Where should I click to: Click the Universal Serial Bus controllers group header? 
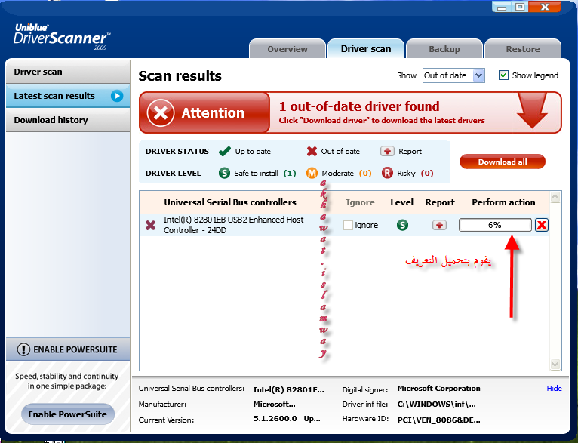pyautogui.click(x=230, y=202)
